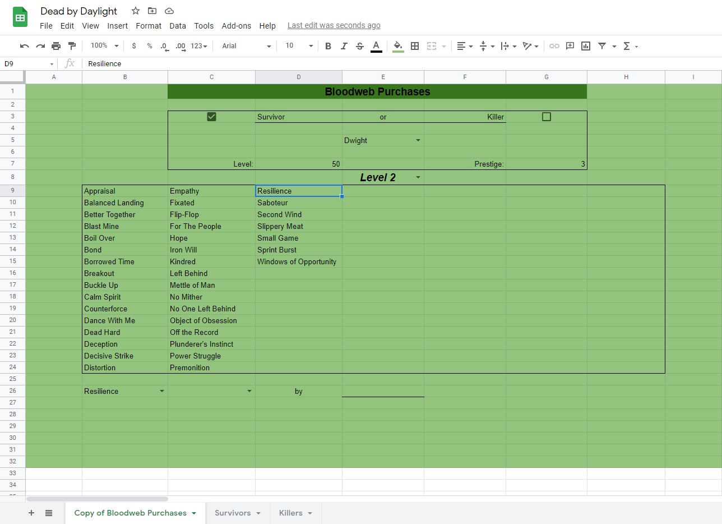Viewport: 722px width, 524px height.
Task: Check the Killer checkbox
Action: click(x=547, y=117)
